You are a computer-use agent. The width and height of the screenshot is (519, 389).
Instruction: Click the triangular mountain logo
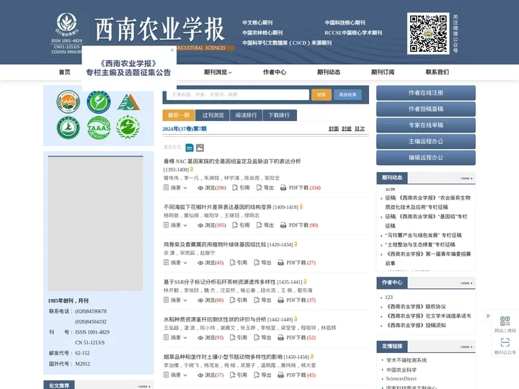point(128,102)
